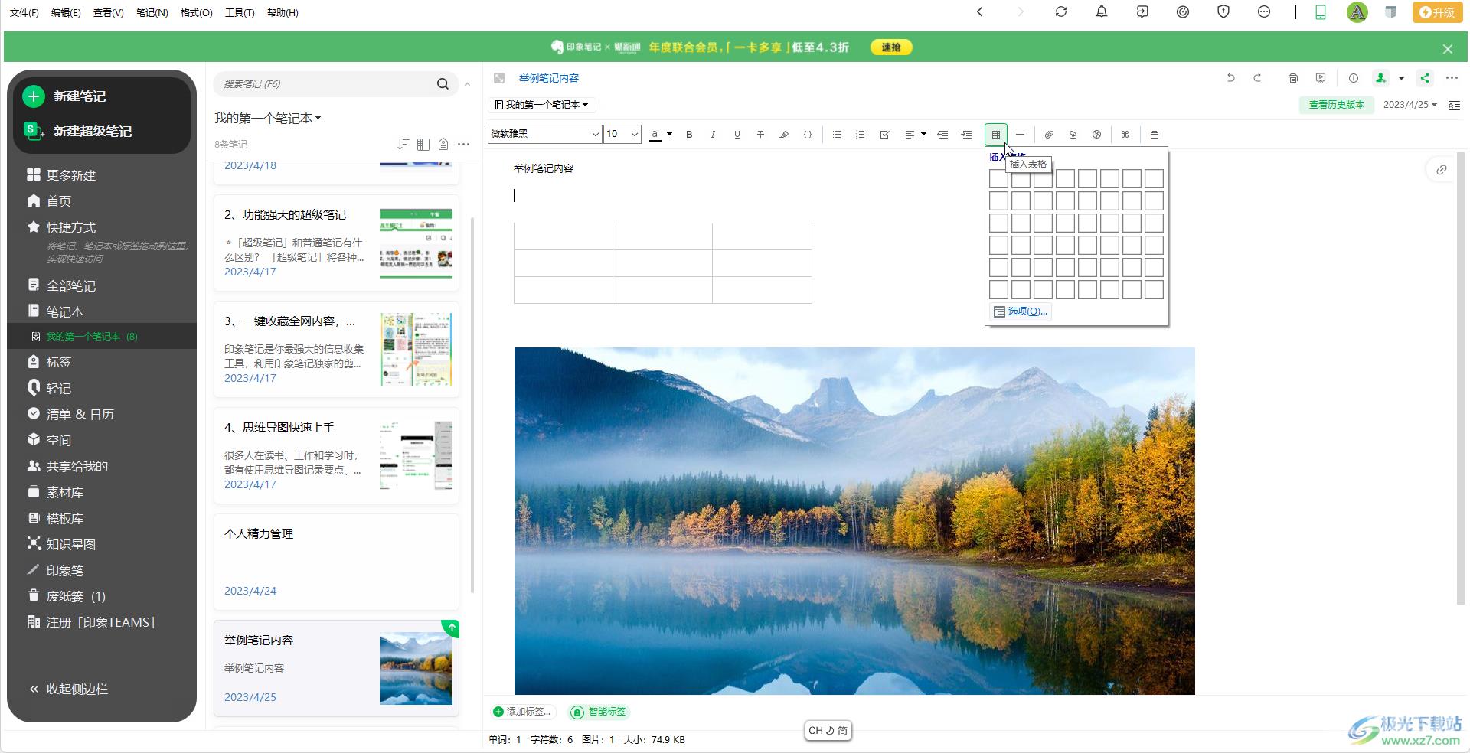
Task: Click 收起侧边栏 to collapse sidebar
Action: click(68, 689)
